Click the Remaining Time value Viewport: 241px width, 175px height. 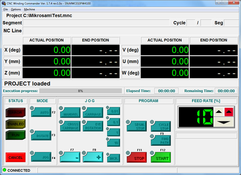tap(226, 91)
